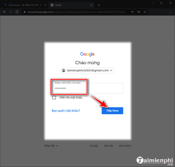Open the Bảo mật link
This screenshot has width=175, height=167.
point(109,146)
